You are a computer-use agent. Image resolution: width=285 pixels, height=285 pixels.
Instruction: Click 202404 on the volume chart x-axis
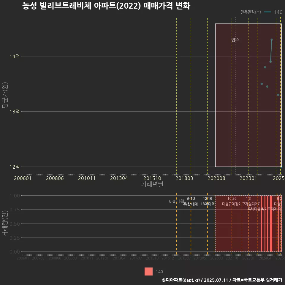click(265, 258)
